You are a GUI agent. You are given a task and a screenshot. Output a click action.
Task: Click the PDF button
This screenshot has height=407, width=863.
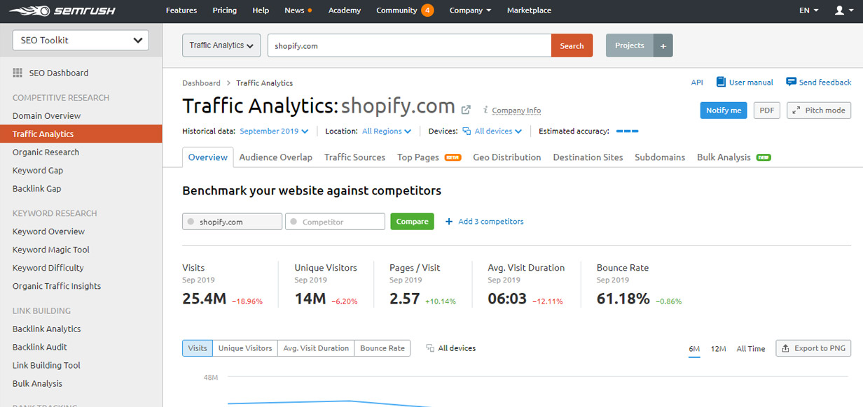pyautogui.click(x=766, y=110)
